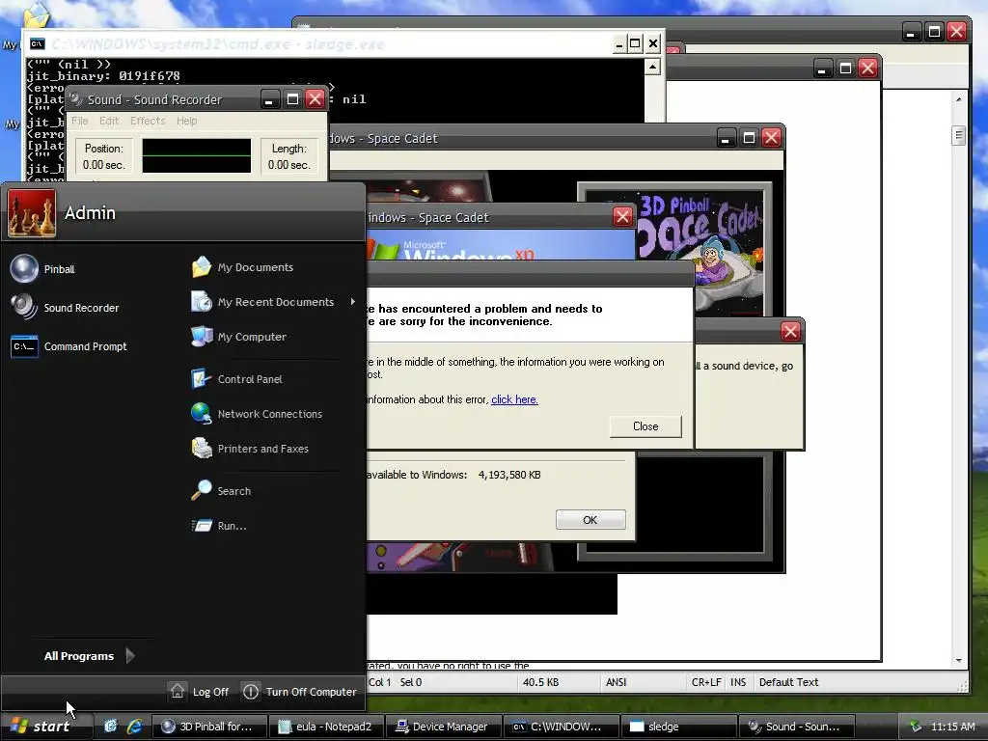Minimize the Sound Recorder window
The width and height of the screenshot is (988, 741).
(x=270, y=99)
